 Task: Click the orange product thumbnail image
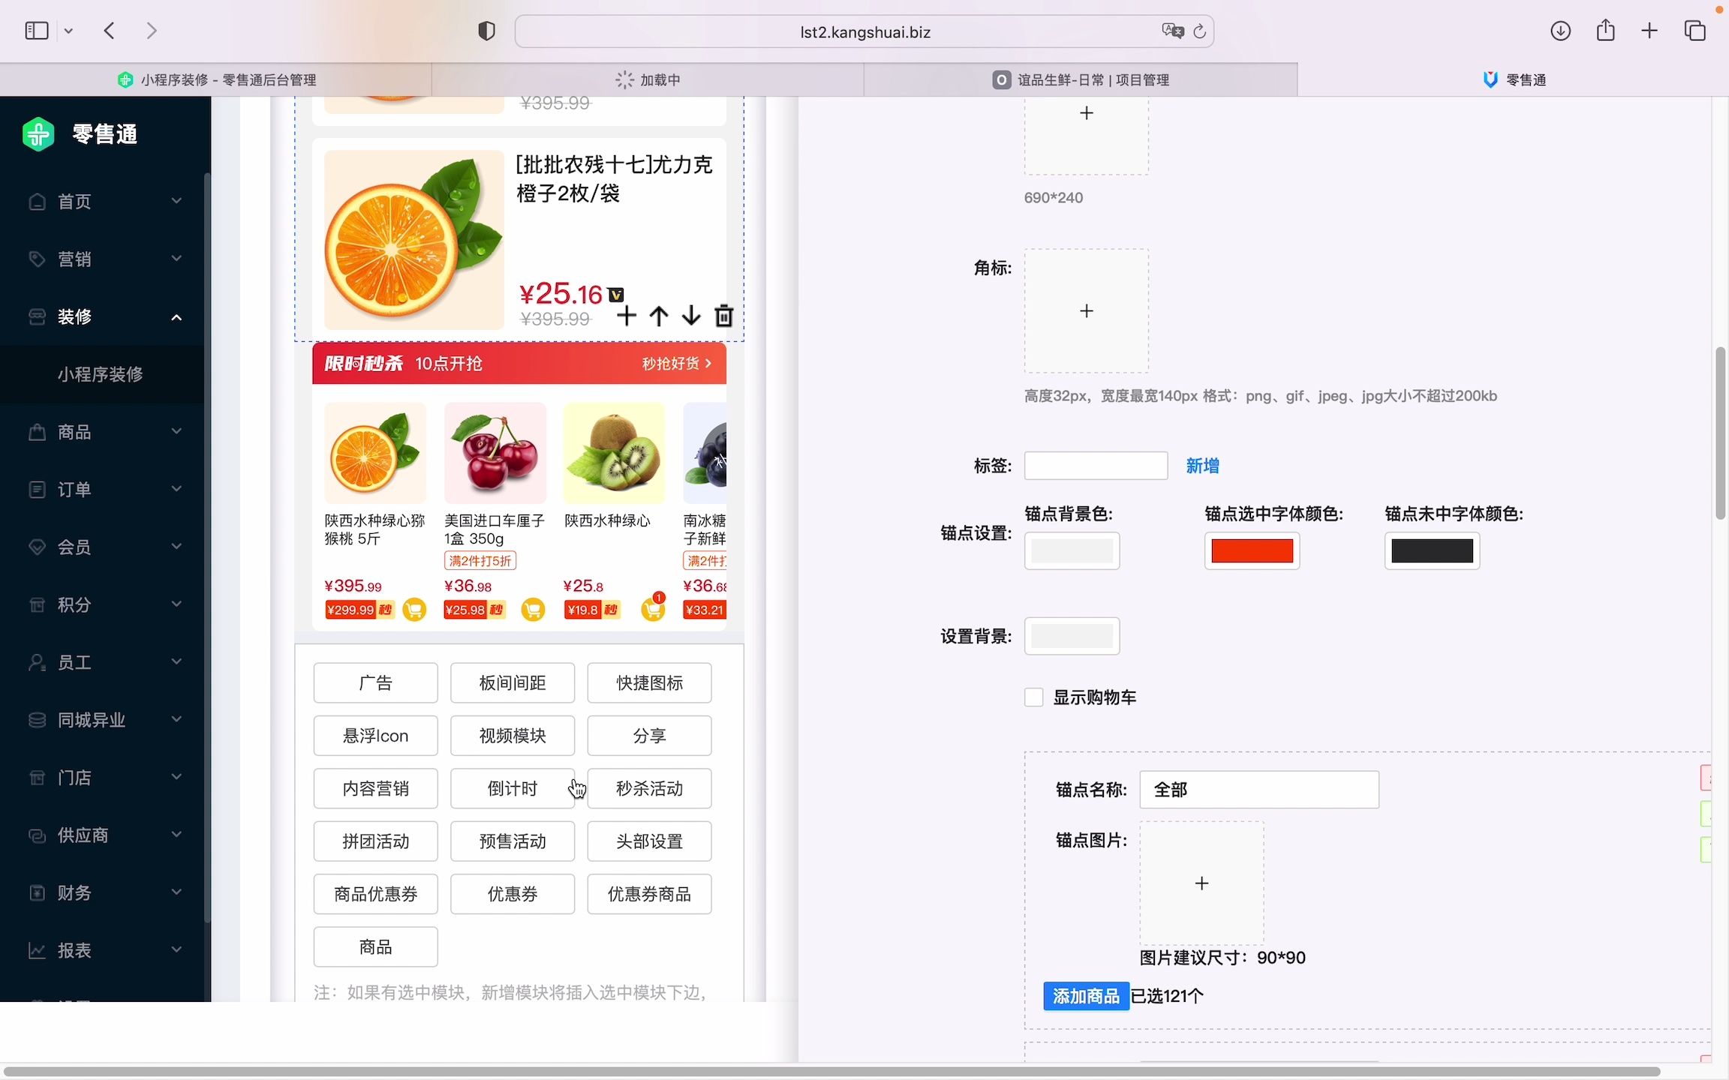tap(414, 240)
